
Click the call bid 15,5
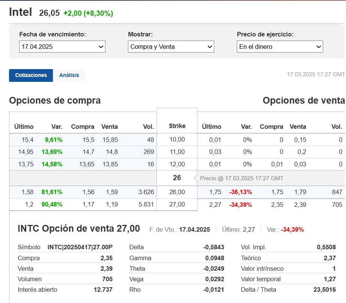click(x=89, y=140)
